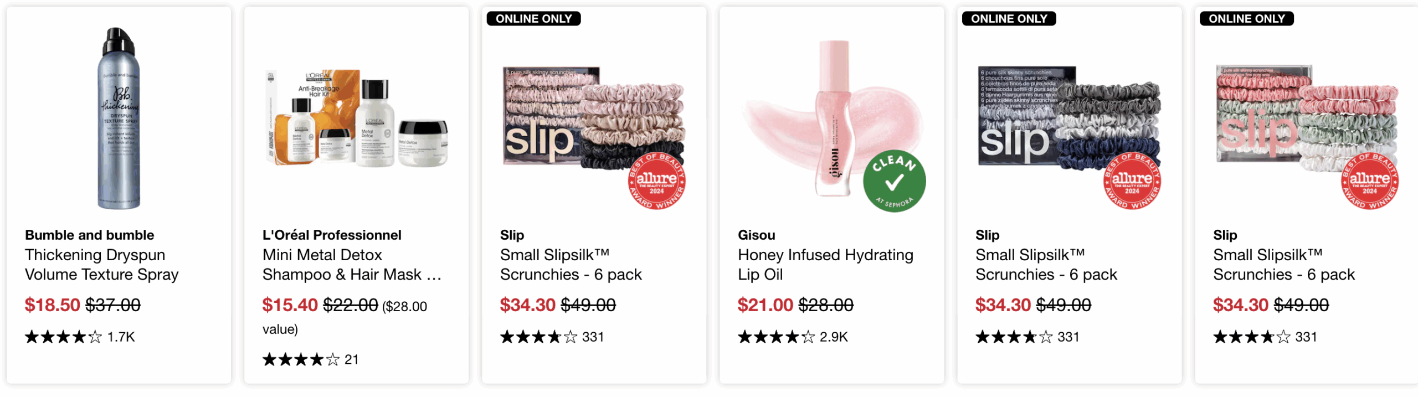
Task: Click star rating with 21 reviews
Action: (301, 360)
